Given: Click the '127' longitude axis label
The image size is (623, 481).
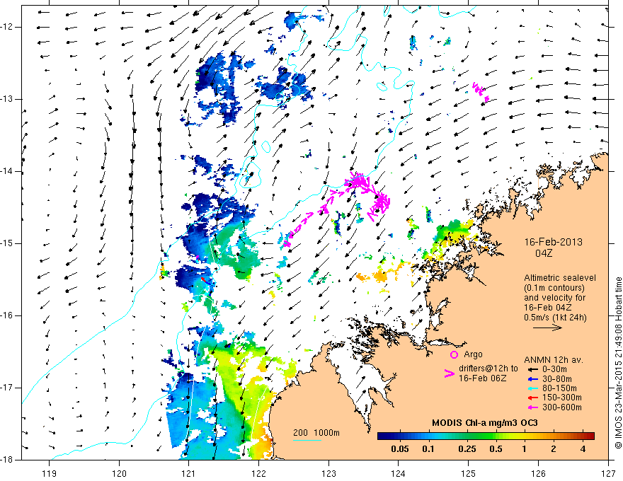Looking at the screenshot, I should pos(608,473).
